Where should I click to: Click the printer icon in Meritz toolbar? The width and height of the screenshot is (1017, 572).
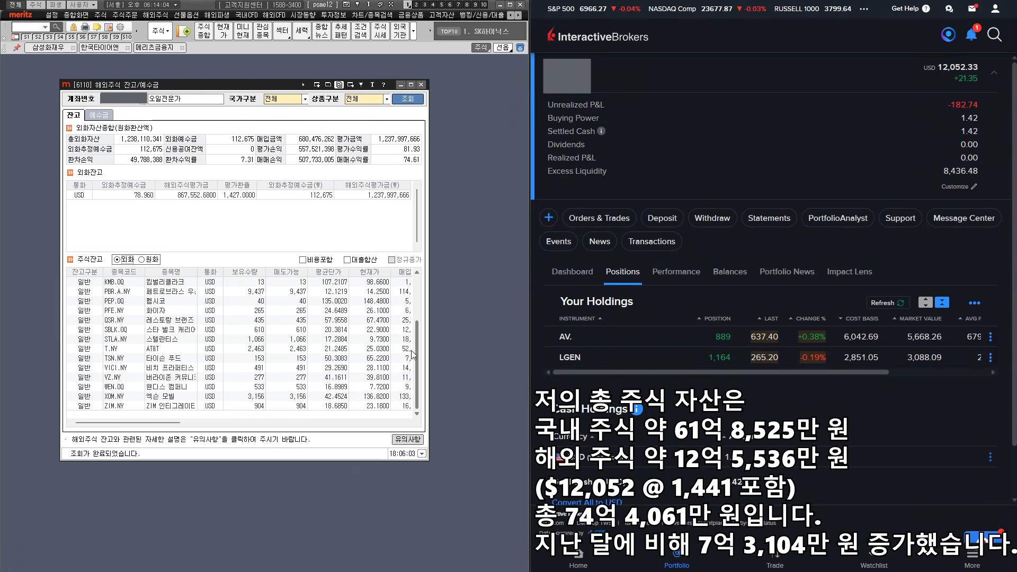(85, 27)
